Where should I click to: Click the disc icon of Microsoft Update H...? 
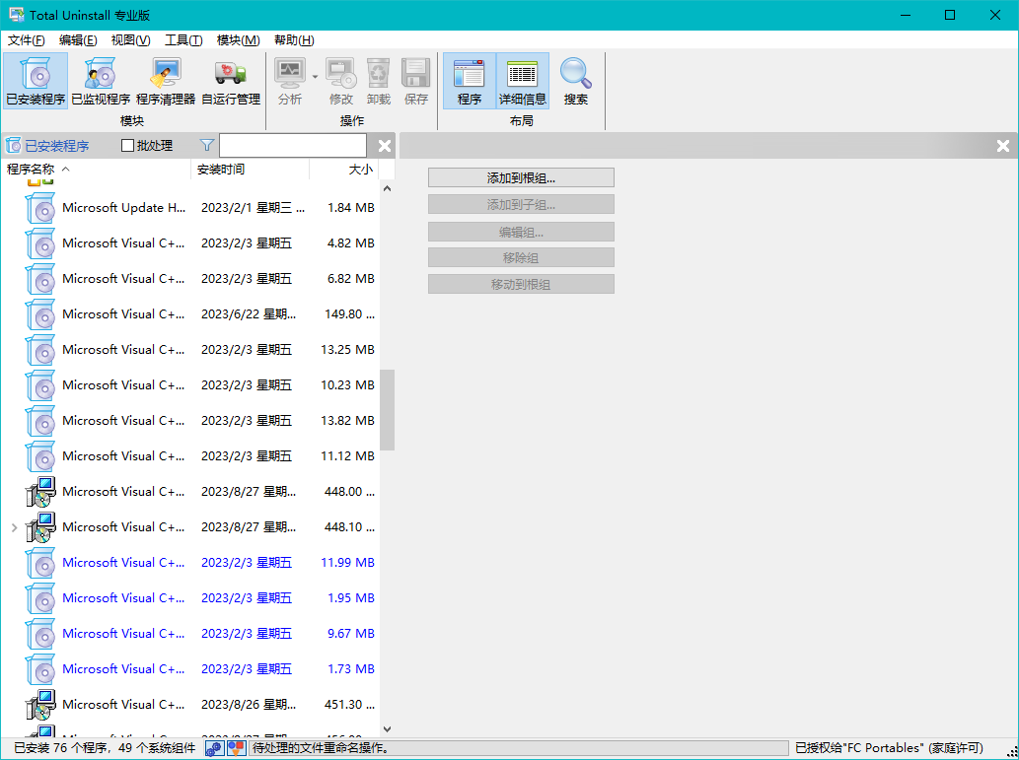(40, 209)
